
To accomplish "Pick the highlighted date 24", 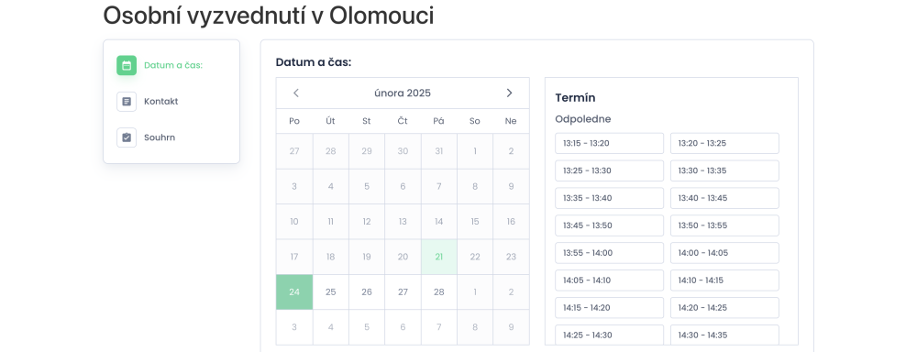I will 294,291.
